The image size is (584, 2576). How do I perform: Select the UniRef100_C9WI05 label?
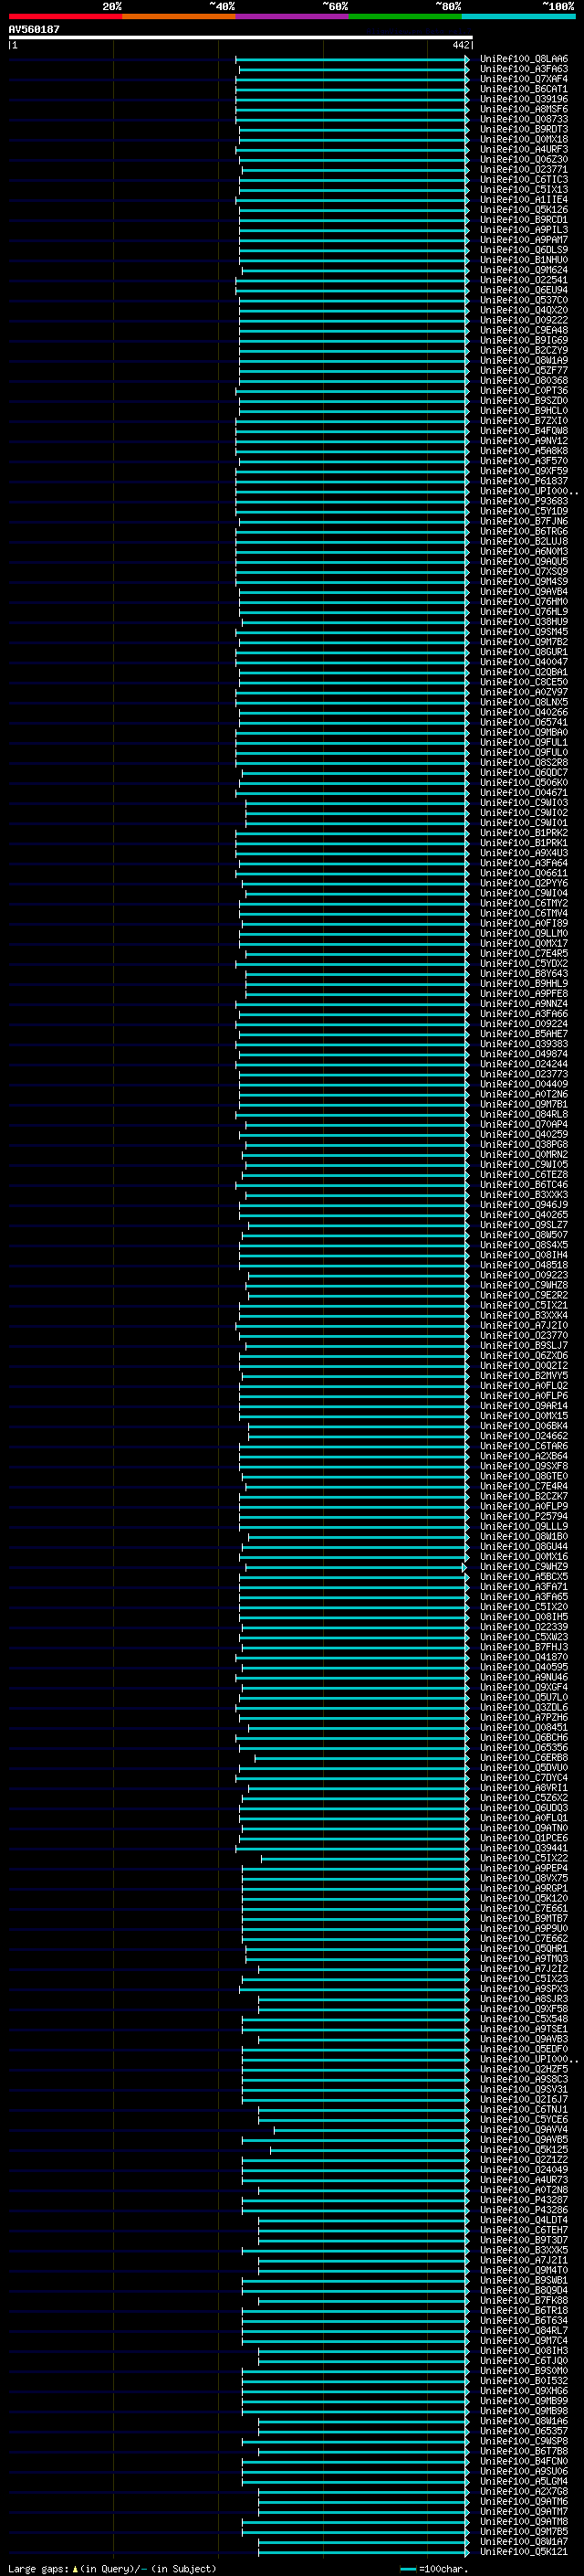pyautogui.click(x=523, y=1165)
